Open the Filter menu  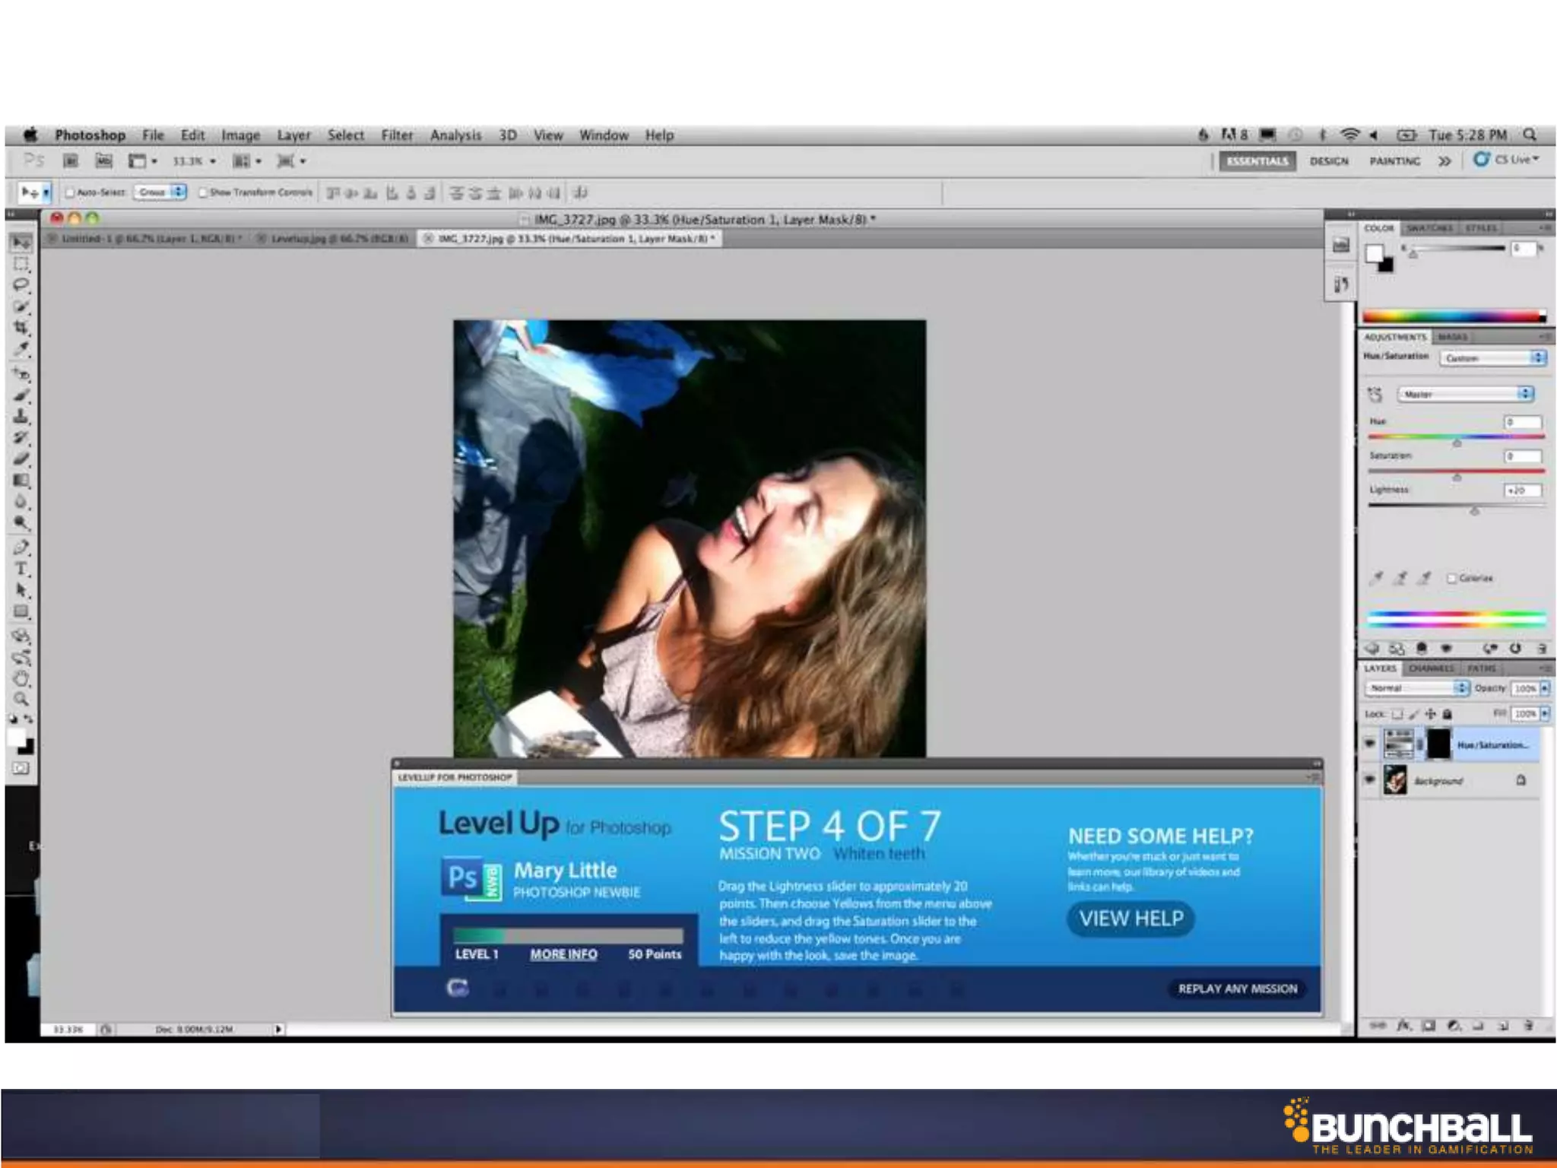click(397, 135)
